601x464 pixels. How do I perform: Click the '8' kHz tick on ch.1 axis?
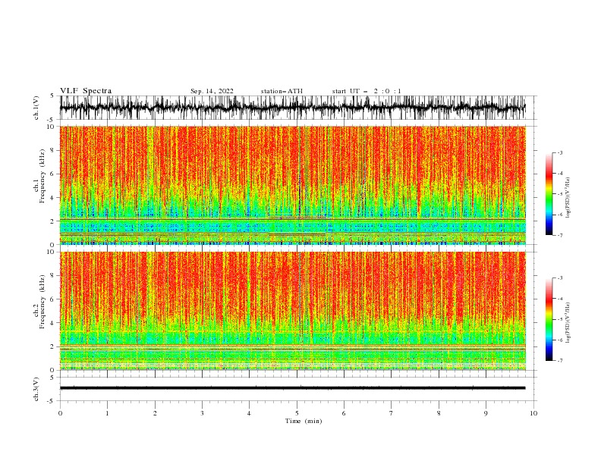pyautogui.click(x=53, y=150)
